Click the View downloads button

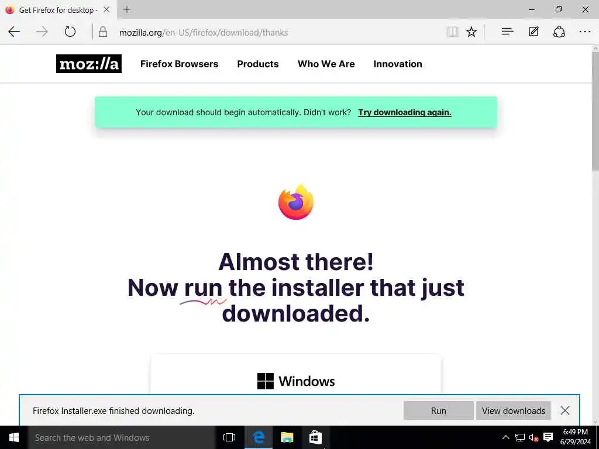[514, 410]
